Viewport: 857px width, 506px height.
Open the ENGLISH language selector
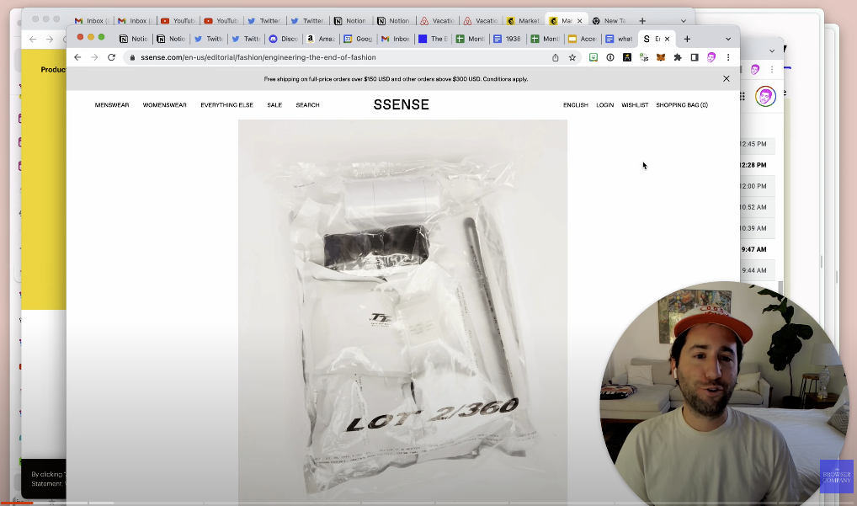tap(576, 105)
